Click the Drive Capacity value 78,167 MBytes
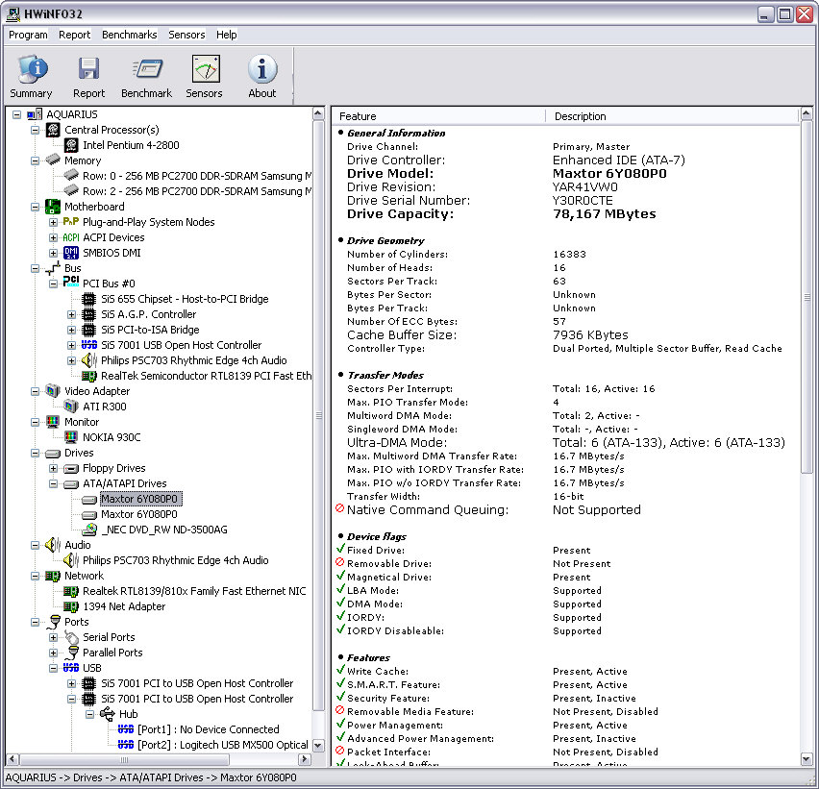Image resolution: width=819 pixels, height=789 pixels. point(605,214)
